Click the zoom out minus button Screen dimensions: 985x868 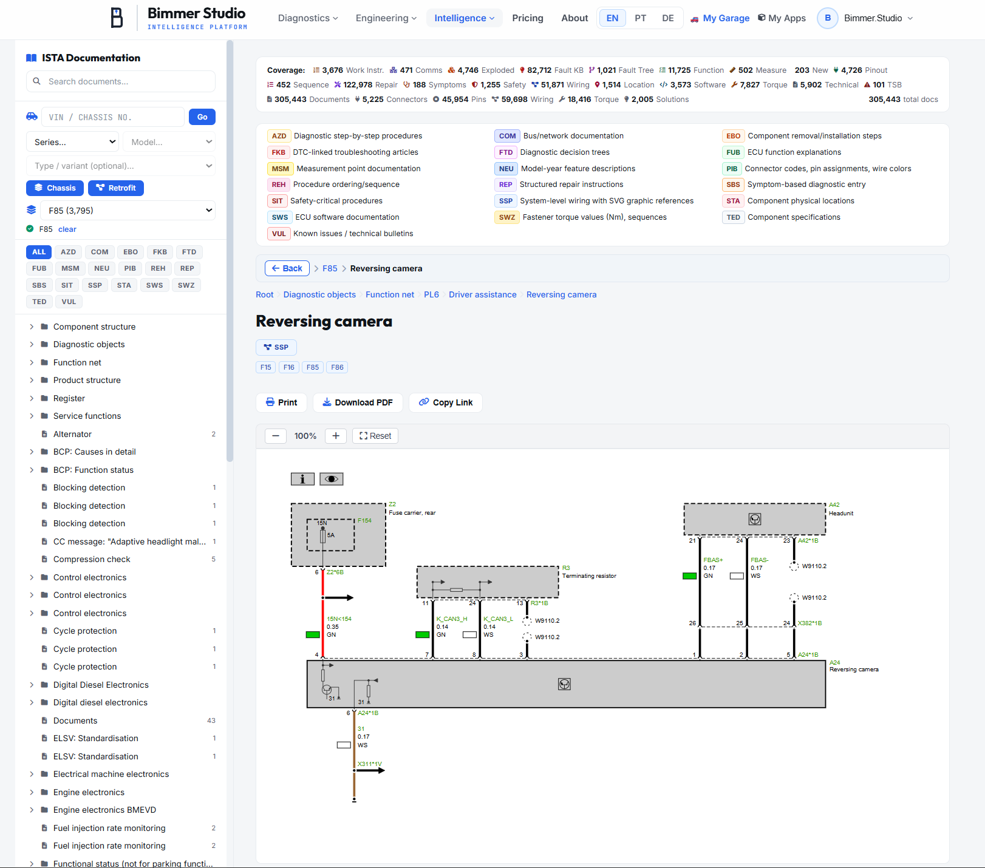click(276, 436)
